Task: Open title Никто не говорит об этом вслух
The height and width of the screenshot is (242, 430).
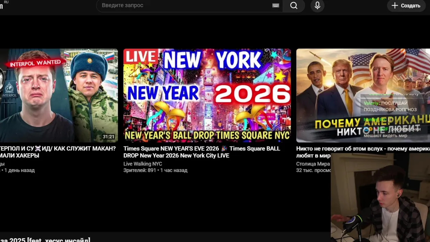Action: pos(363,152)
